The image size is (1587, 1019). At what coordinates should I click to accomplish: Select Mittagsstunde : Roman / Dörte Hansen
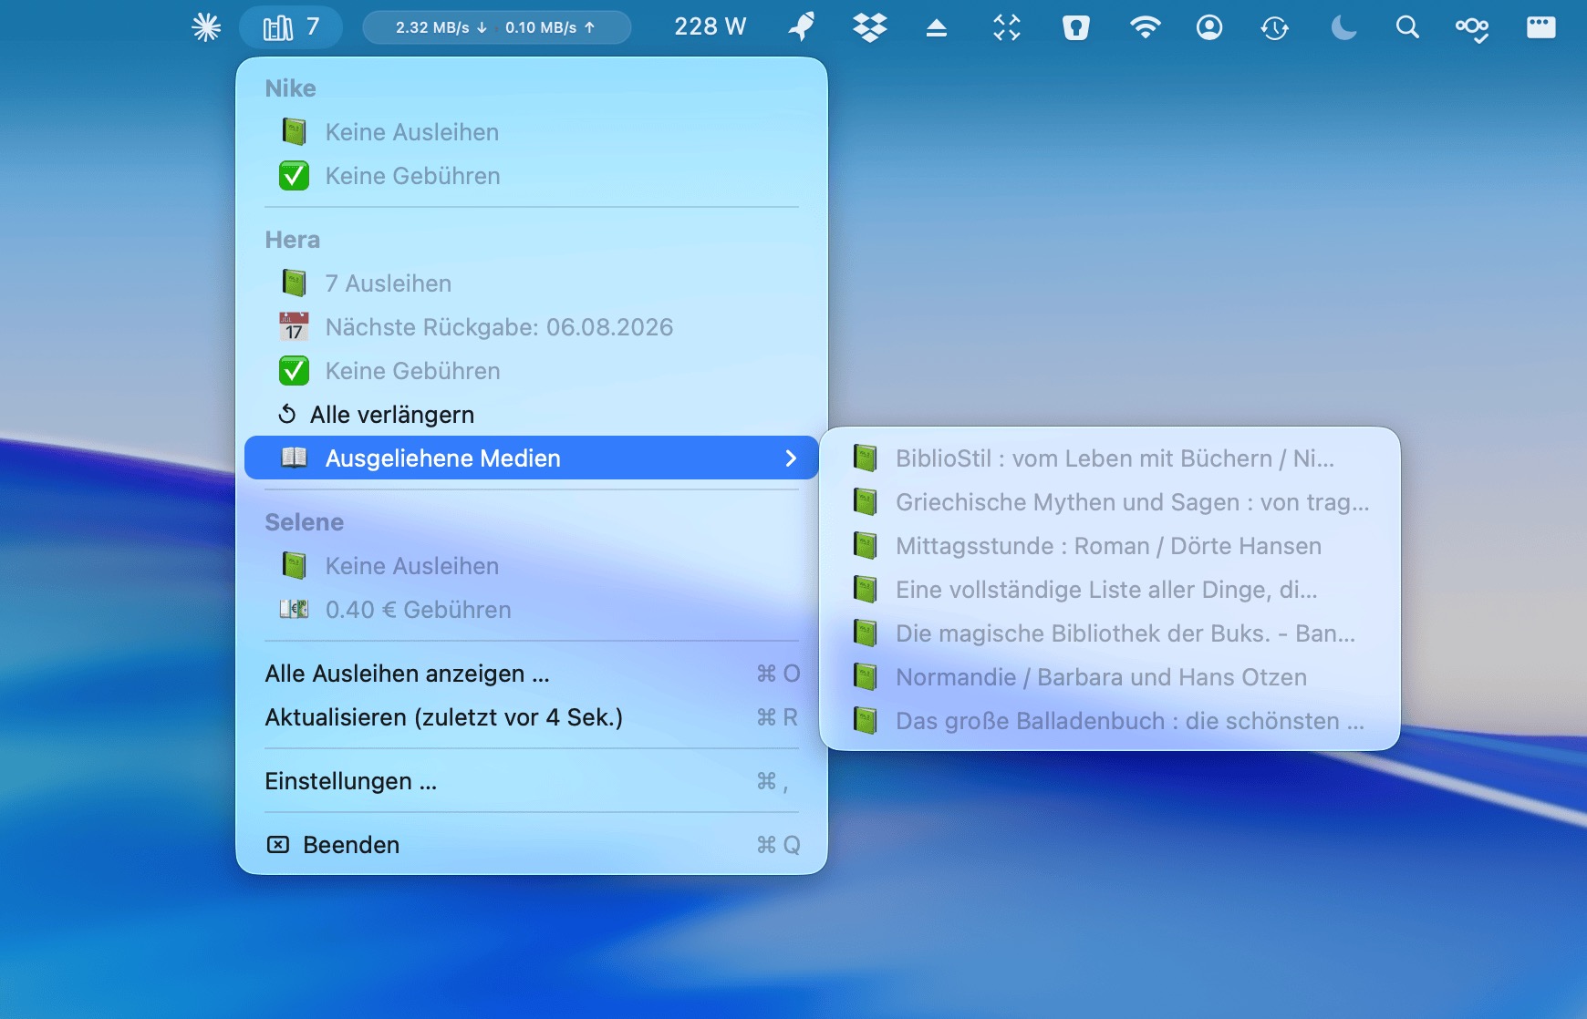[1110, 546]
